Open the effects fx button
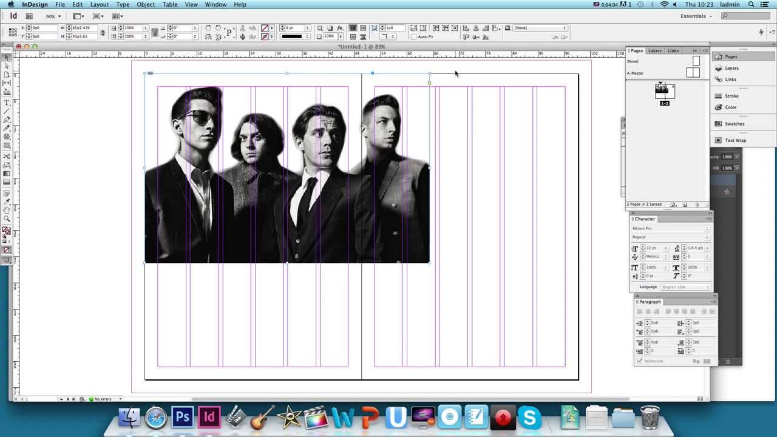The image size is (777, 437). (x=340, y=28)
